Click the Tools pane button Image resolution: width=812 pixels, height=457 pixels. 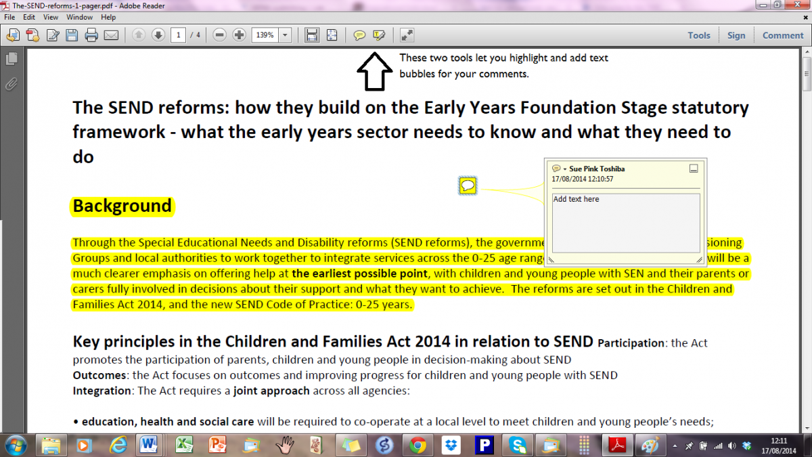click(x=699, y=35)
